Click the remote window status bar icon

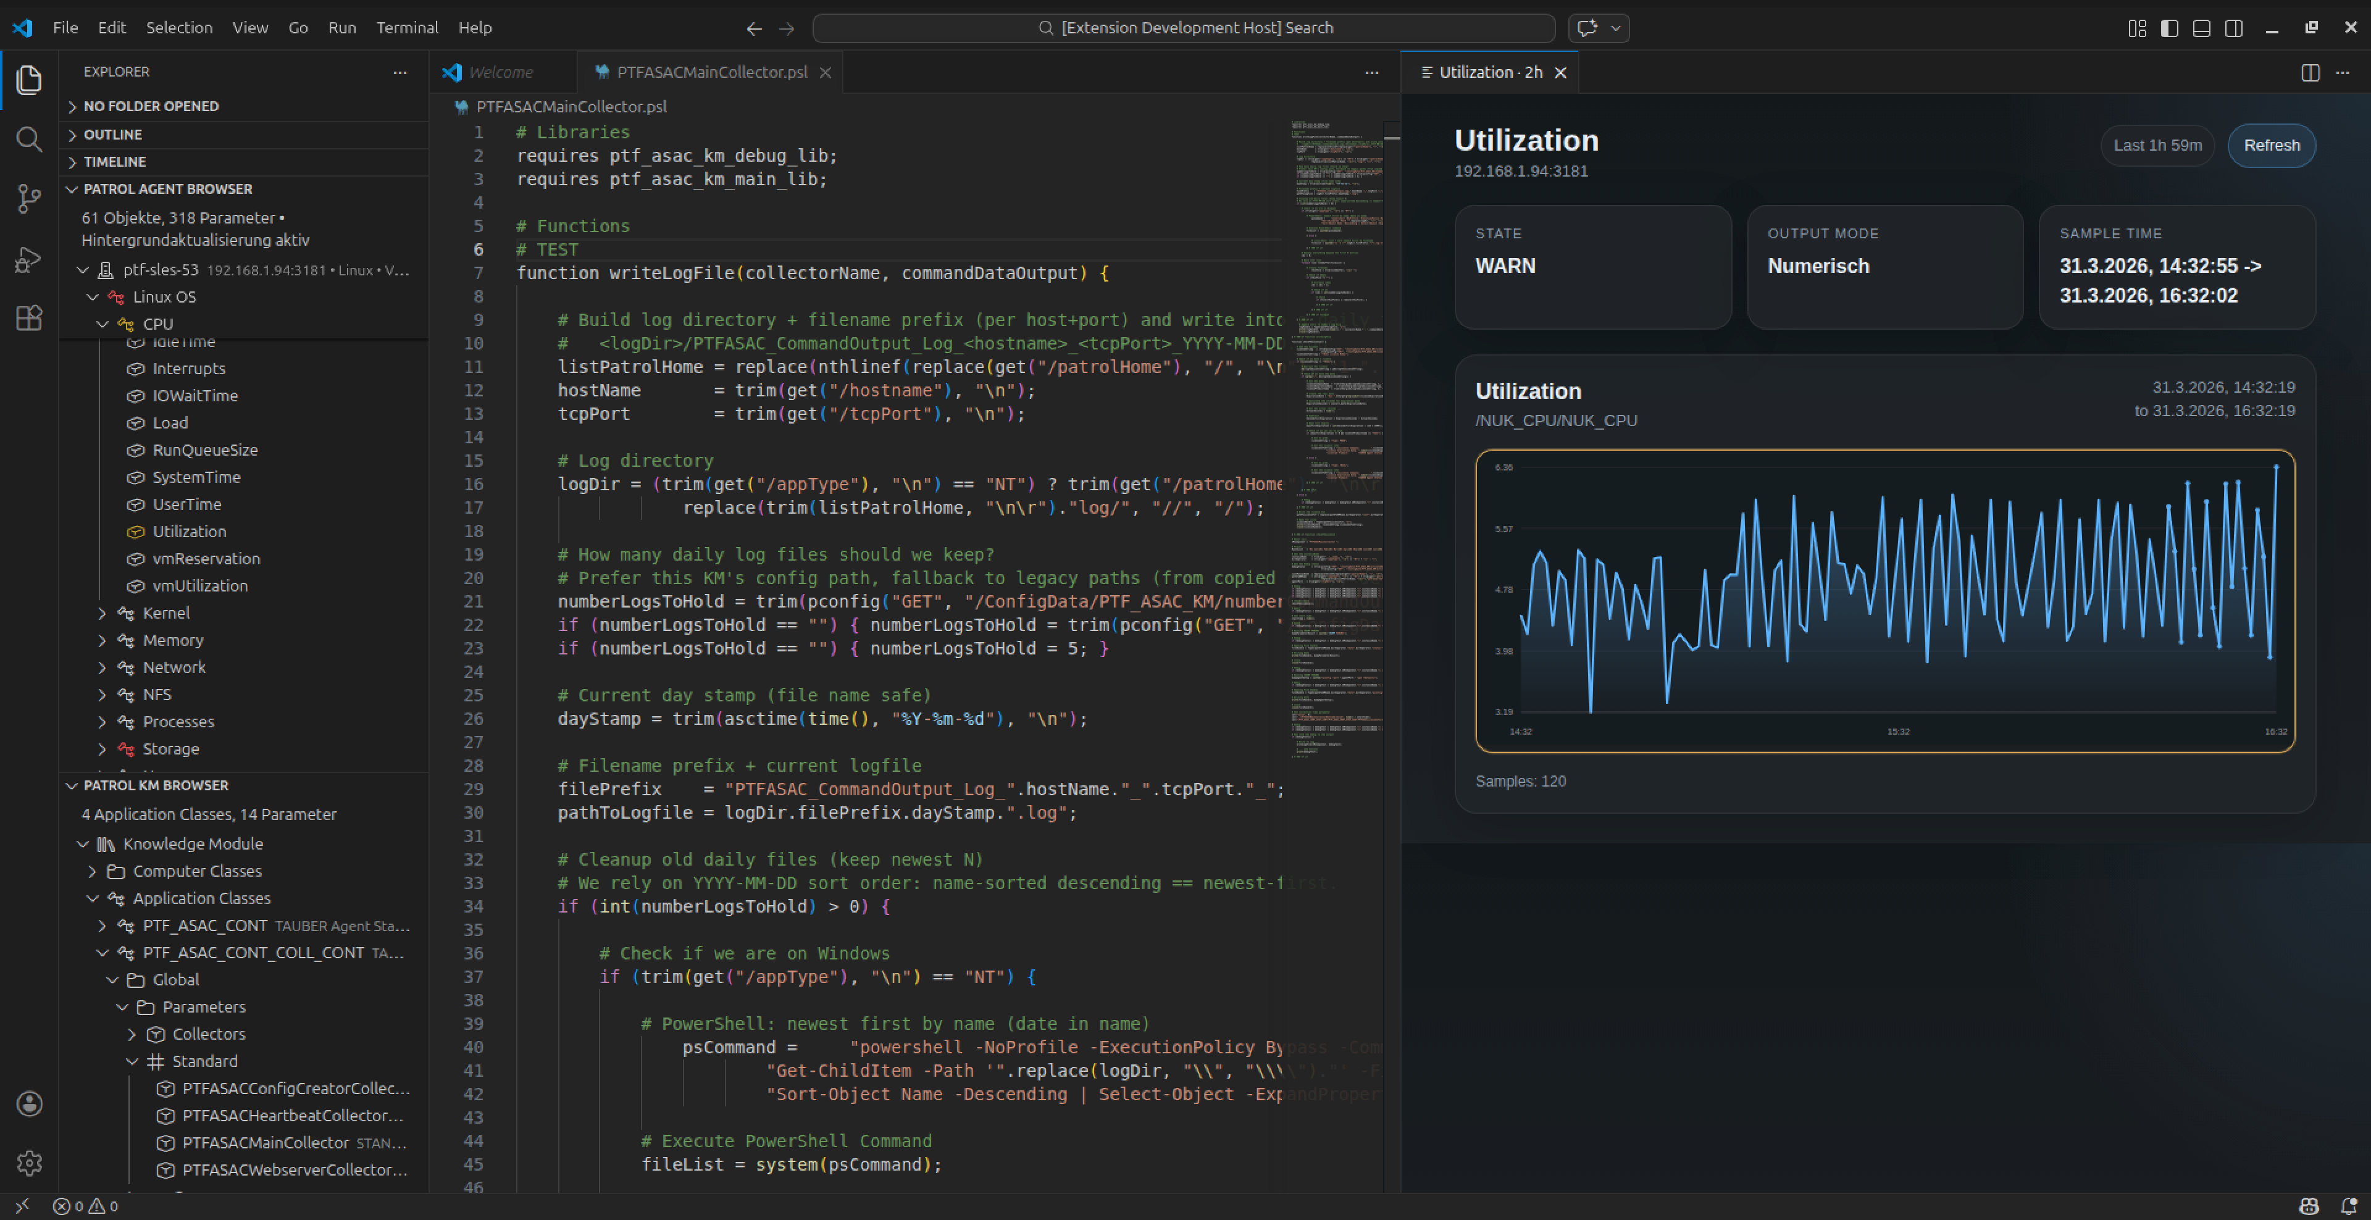22,1206
